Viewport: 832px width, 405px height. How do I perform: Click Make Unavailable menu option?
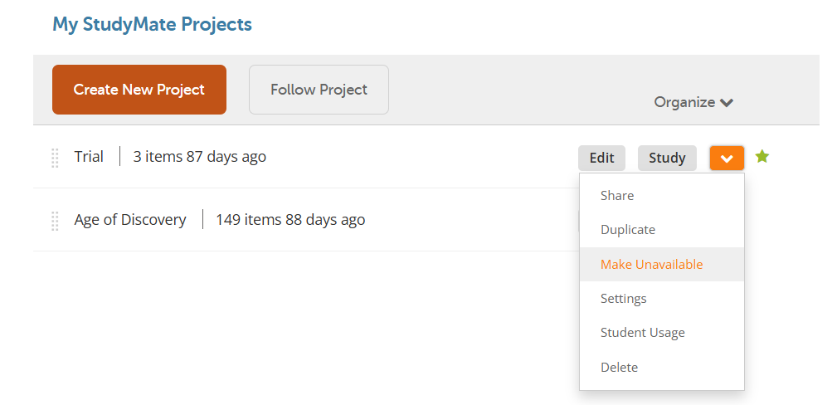[652, 265]
